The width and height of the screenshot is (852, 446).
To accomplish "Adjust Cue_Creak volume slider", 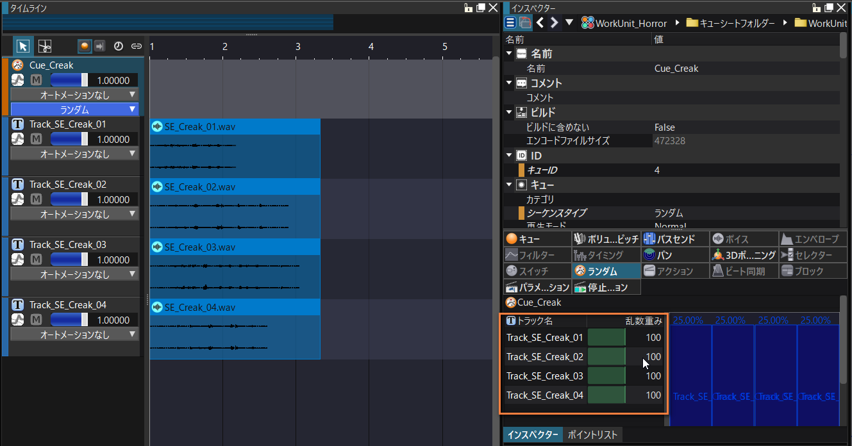I will pos(69,80).
